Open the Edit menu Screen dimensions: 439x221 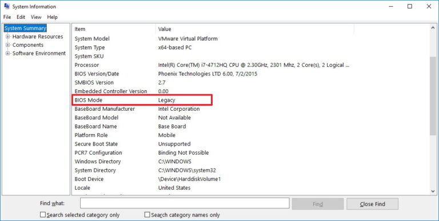[21, 17]
